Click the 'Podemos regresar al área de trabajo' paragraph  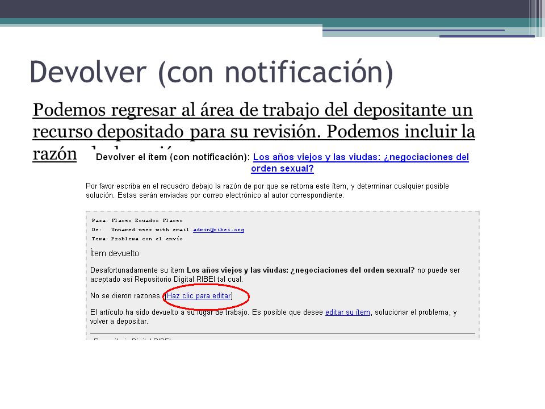pos(254,131)
